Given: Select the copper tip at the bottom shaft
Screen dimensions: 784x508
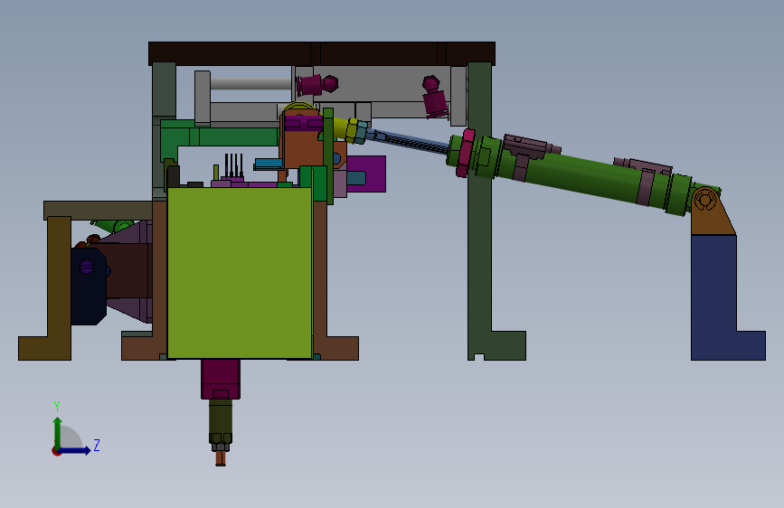Looking at the screenshot, I should point(221,458).
